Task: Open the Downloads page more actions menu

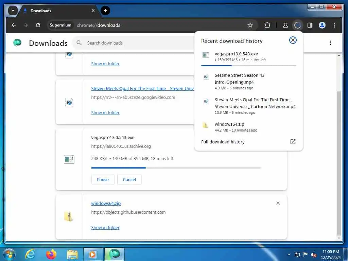Action: point(330,43)
